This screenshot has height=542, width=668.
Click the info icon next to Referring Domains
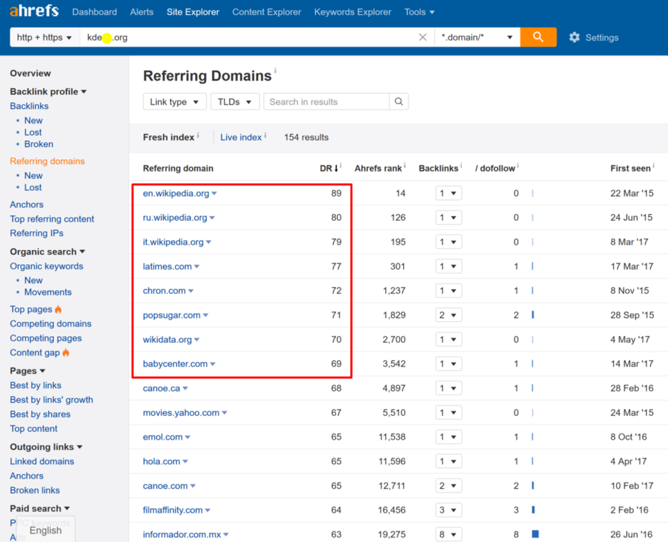tap(275, 70)
